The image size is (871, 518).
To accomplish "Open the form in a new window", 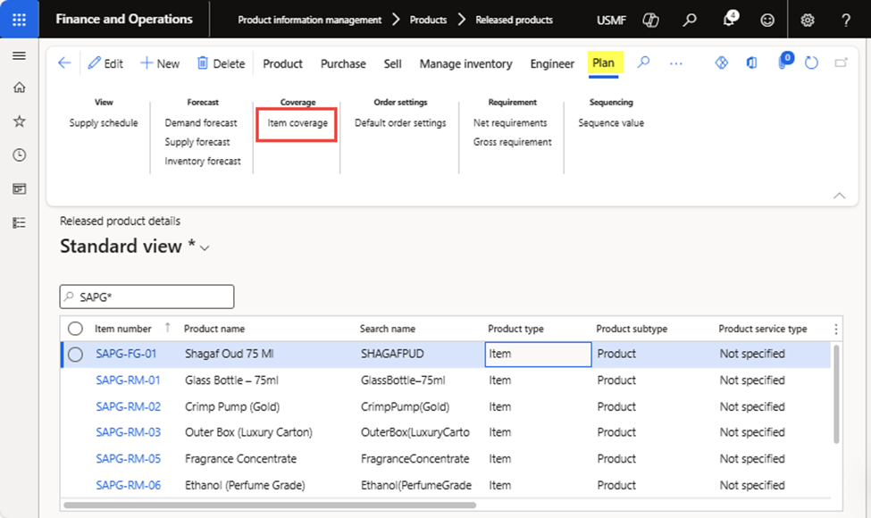I will (841, 63).
